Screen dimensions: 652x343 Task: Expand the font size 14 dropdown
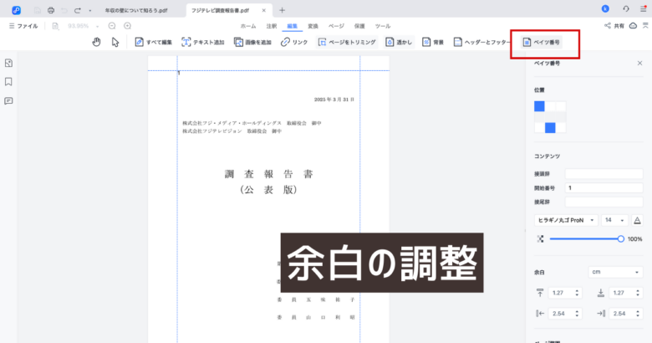pyautogui.click(x=612, y=220)
